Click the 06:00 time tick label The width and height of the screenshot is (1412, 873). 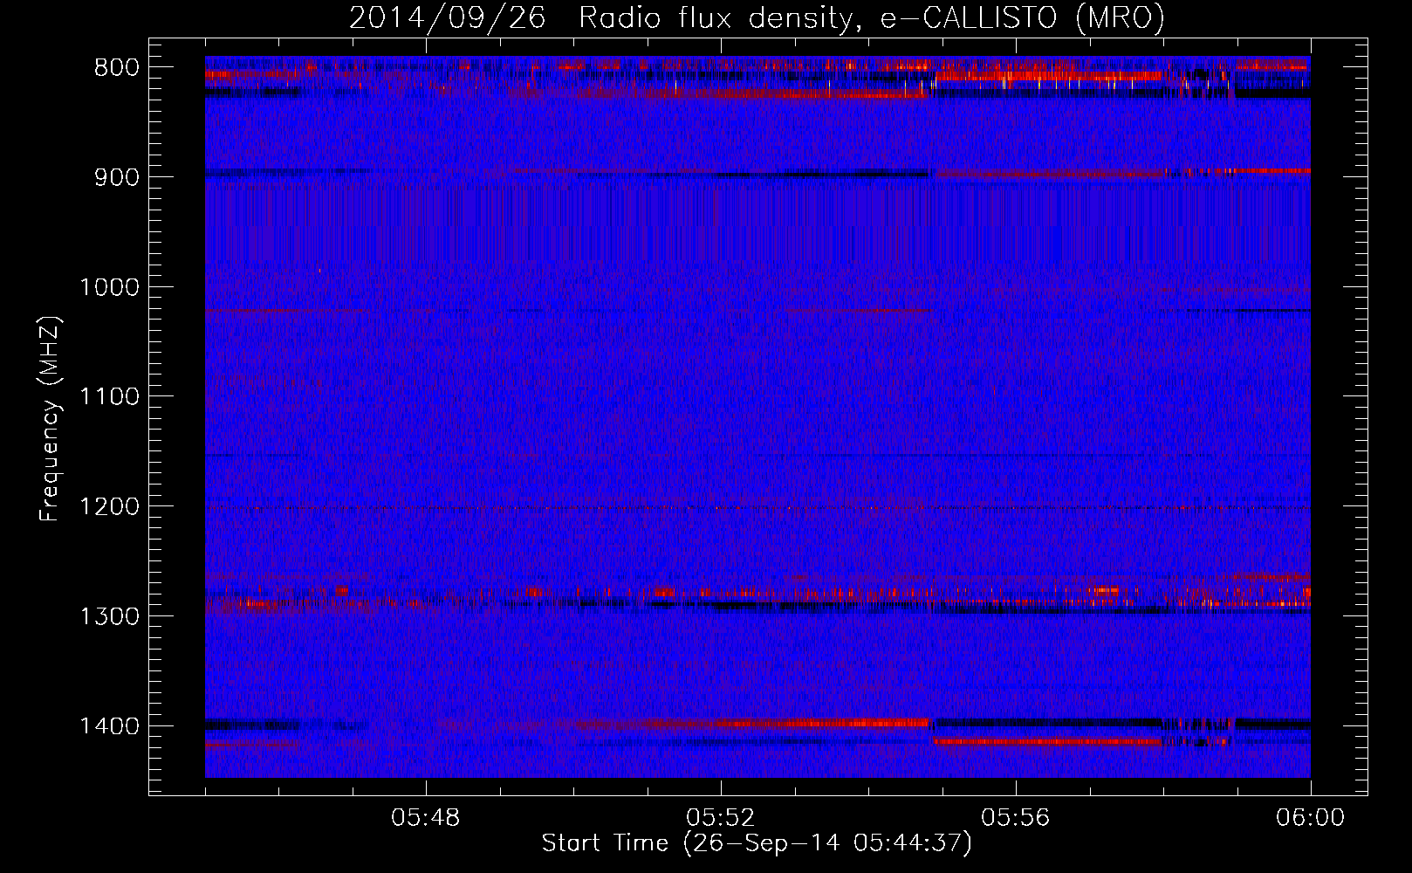[1310, 818]
